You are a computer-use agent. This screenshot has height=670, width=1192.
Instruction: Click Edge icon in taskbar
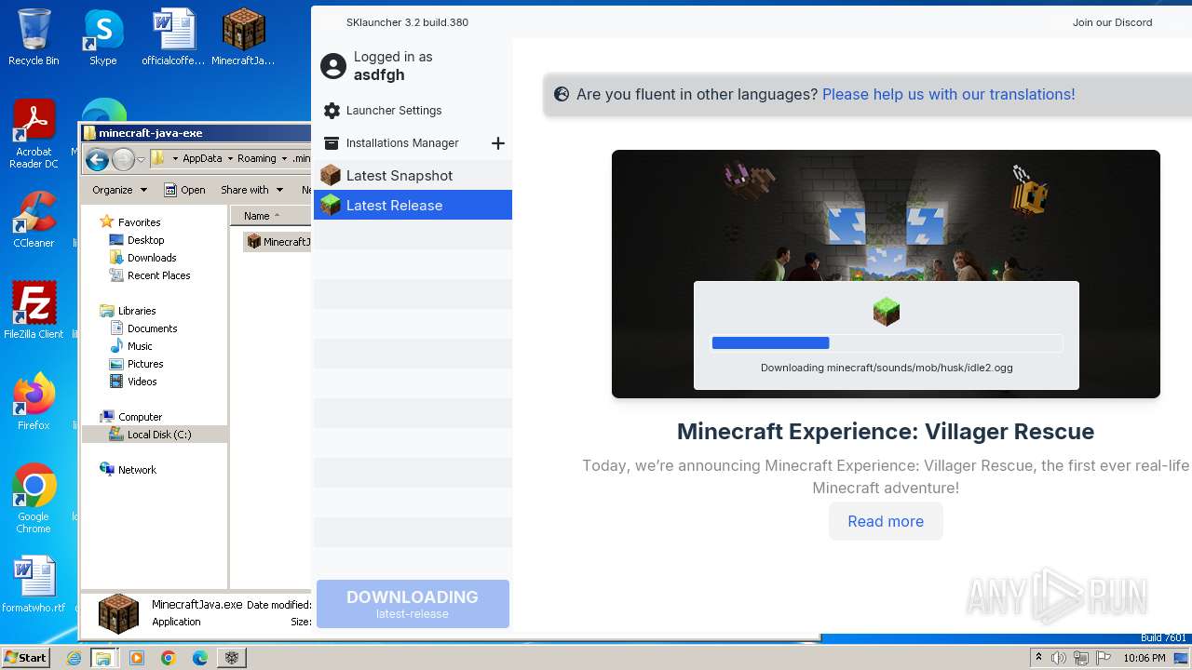pos(200,658)
